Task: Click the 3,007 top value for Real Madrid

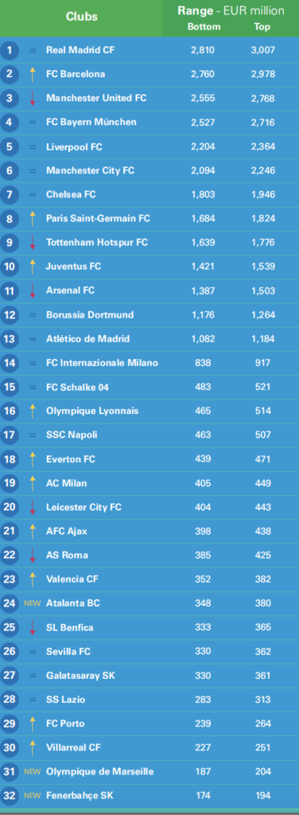Action: click(262, 50)
